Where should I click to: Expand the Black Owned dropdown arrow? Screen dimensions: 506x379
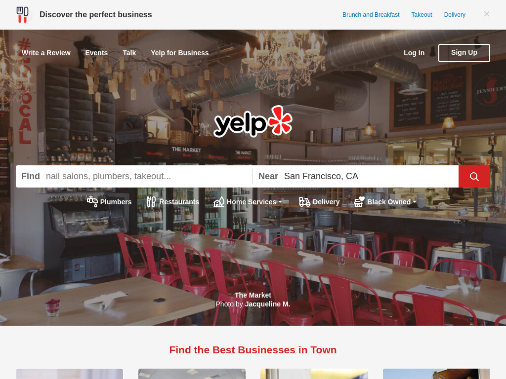415,202
